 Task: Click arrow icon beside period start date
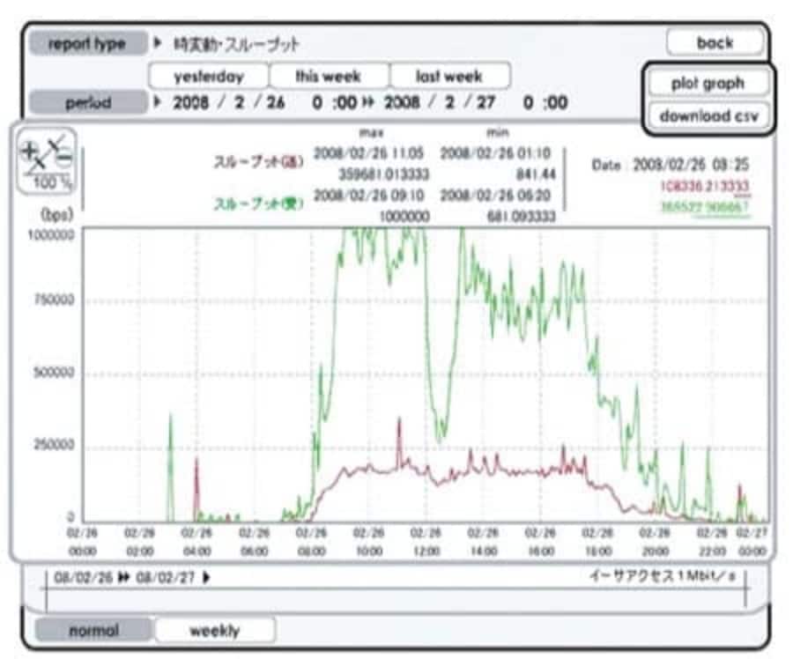(159, 102)
